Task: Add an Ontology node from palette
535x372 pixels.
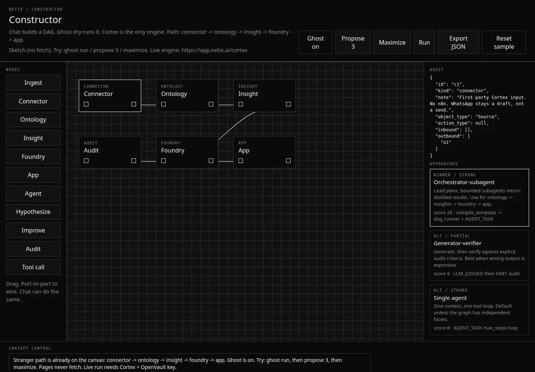Action: 33,119
